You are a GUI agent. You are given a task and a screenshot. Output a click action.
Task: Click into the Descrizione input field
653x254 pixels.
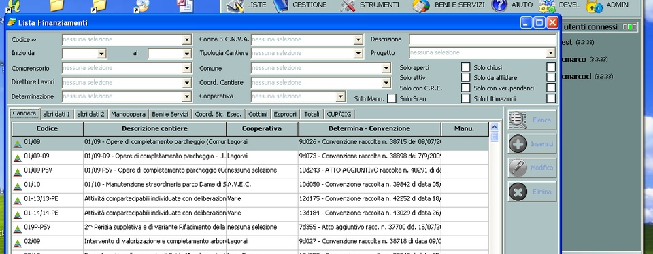(x=483, y=39)
